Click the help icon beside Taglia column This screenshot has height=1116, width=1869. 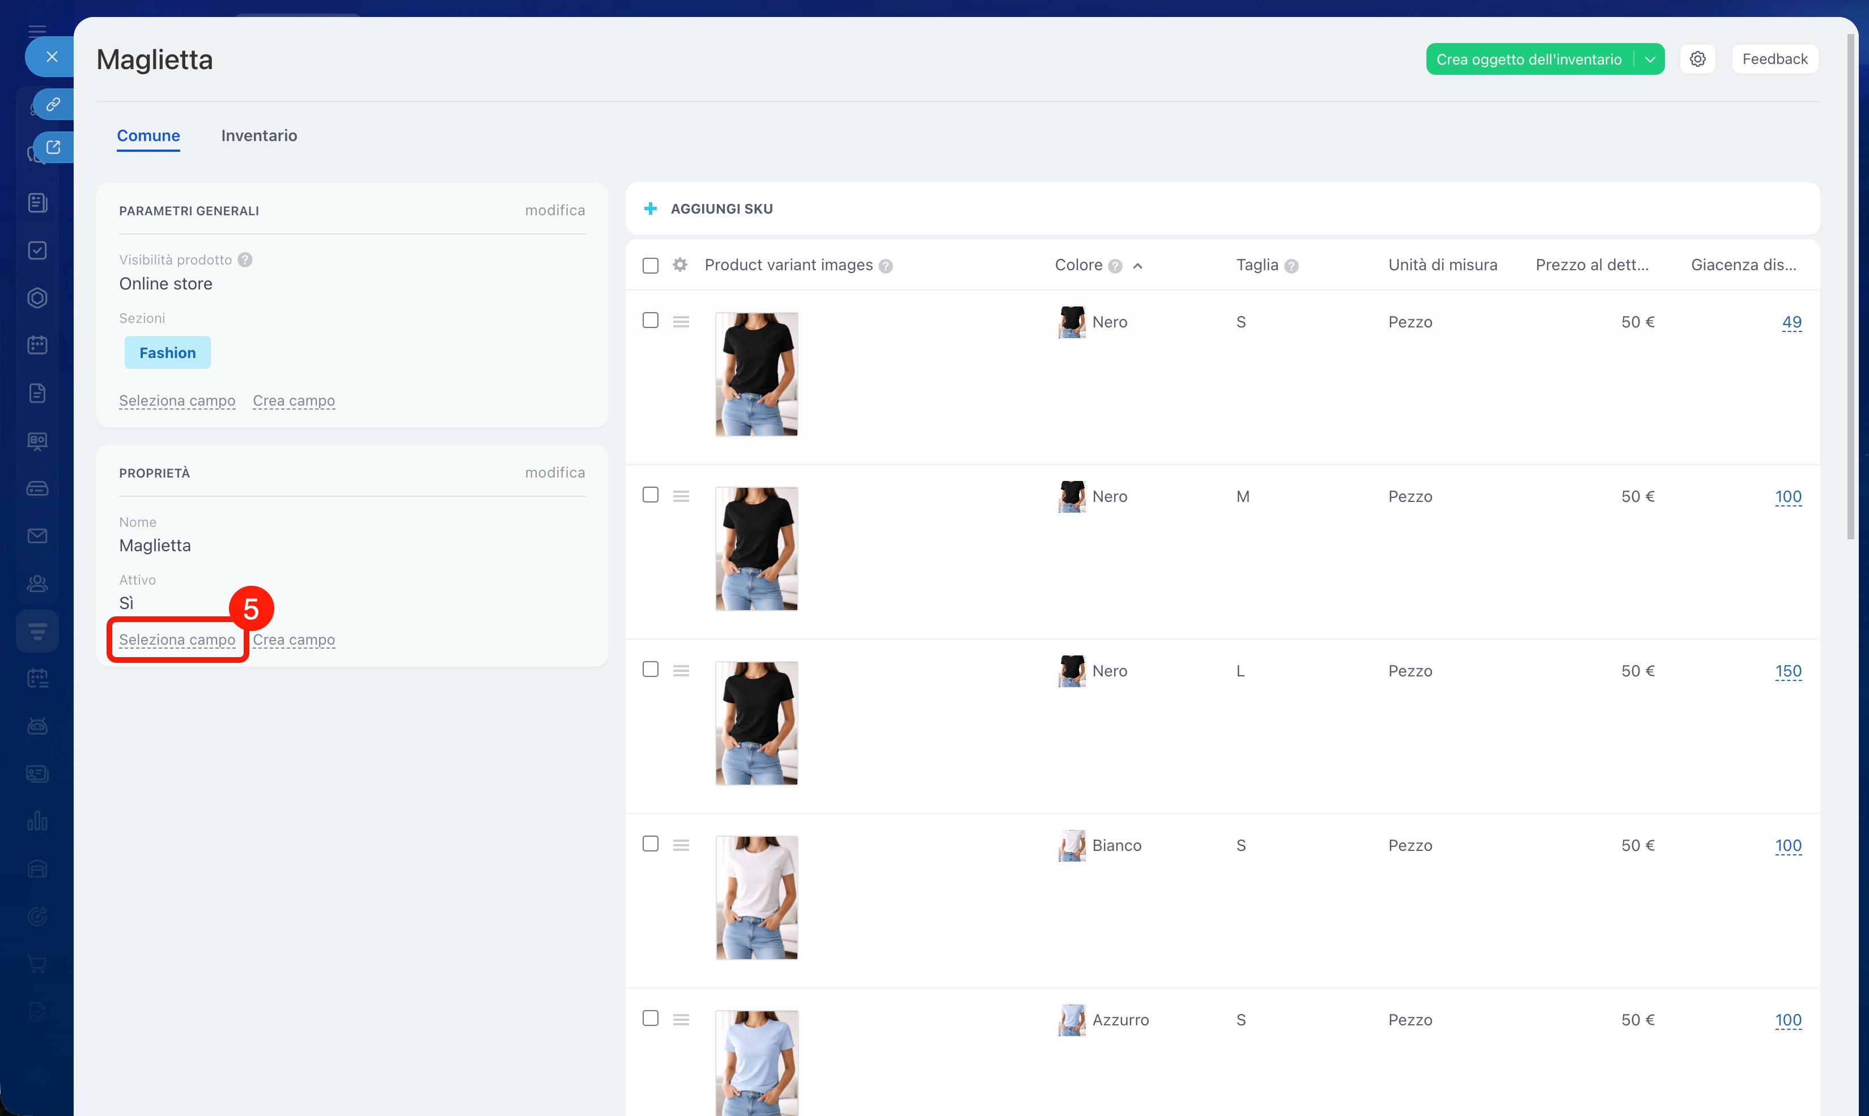(x=1292, y=266)
